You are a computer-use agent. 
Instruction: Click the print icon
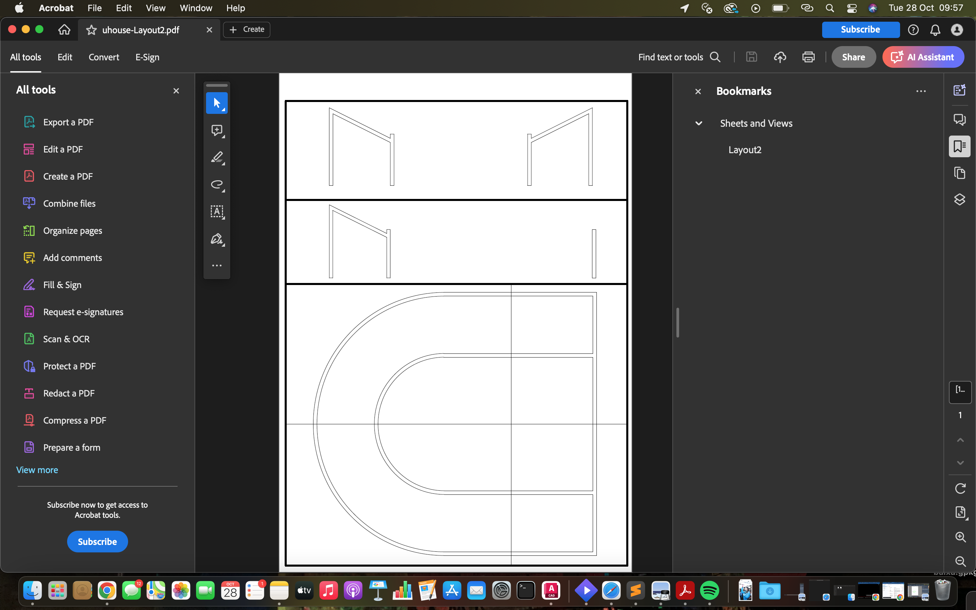[x=808, y=57]
